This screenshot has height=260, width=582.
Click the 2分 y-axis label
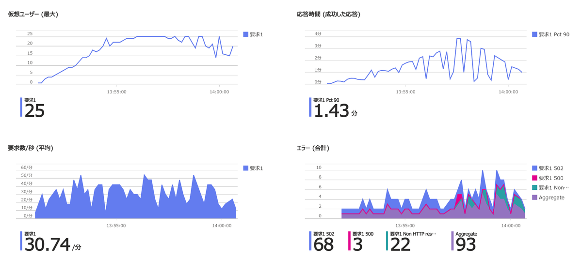pos(318,58)
